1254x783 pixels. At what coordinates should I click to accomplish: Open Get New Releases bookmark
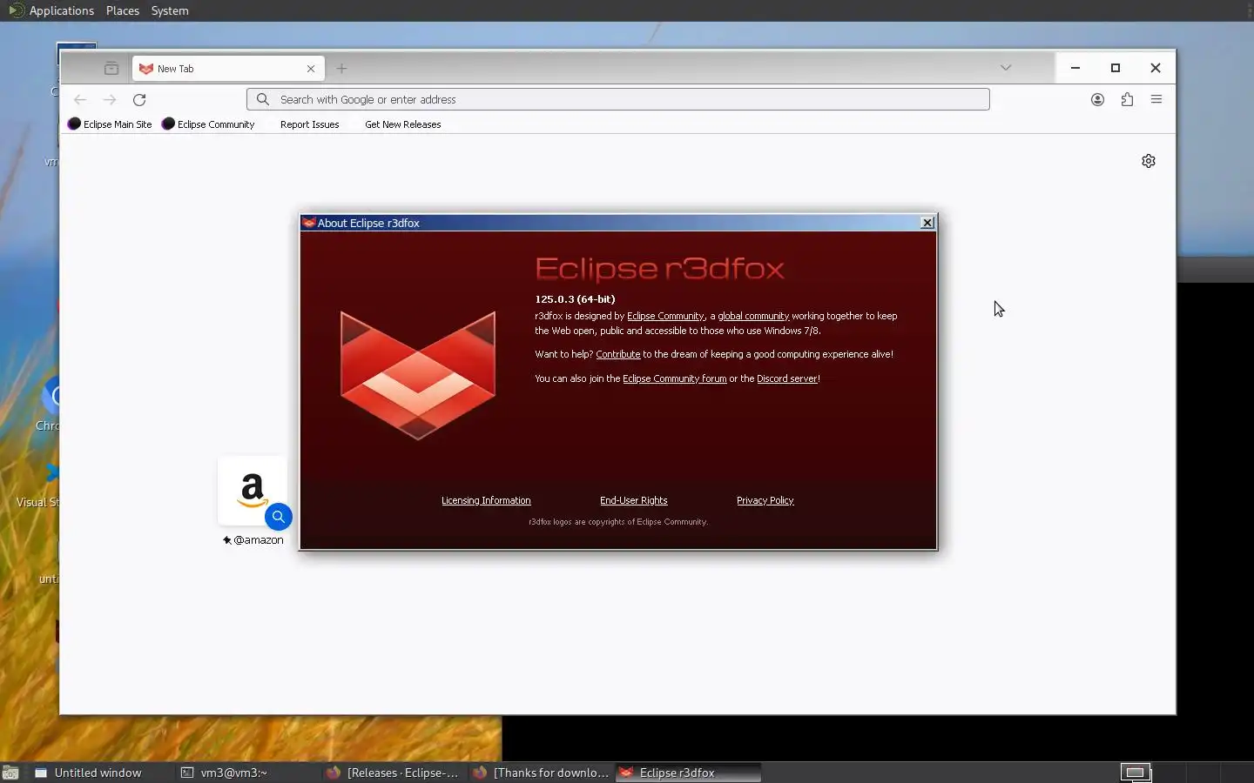(x=402, y=124)
